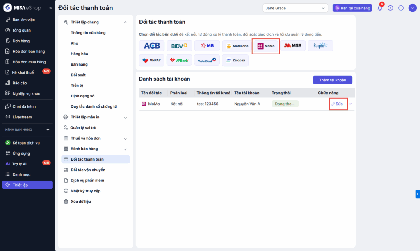Click the Sửa link for MoMo
Screen dimensions: 420x251
click(x=337, y=104)
